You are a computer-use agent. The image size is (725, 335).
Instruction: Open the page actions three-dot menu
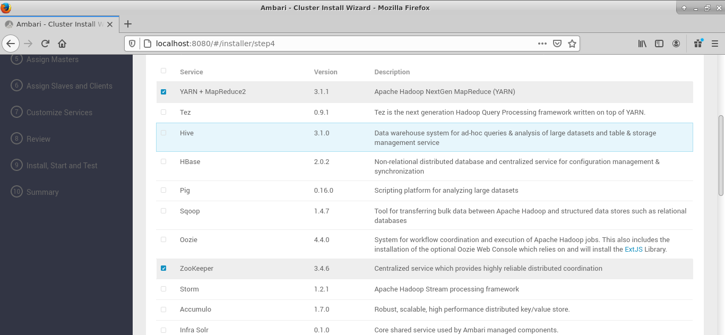(x=542, y=44)
